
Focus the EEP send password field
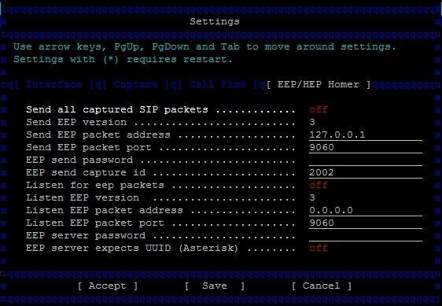[x=366, y=160]
